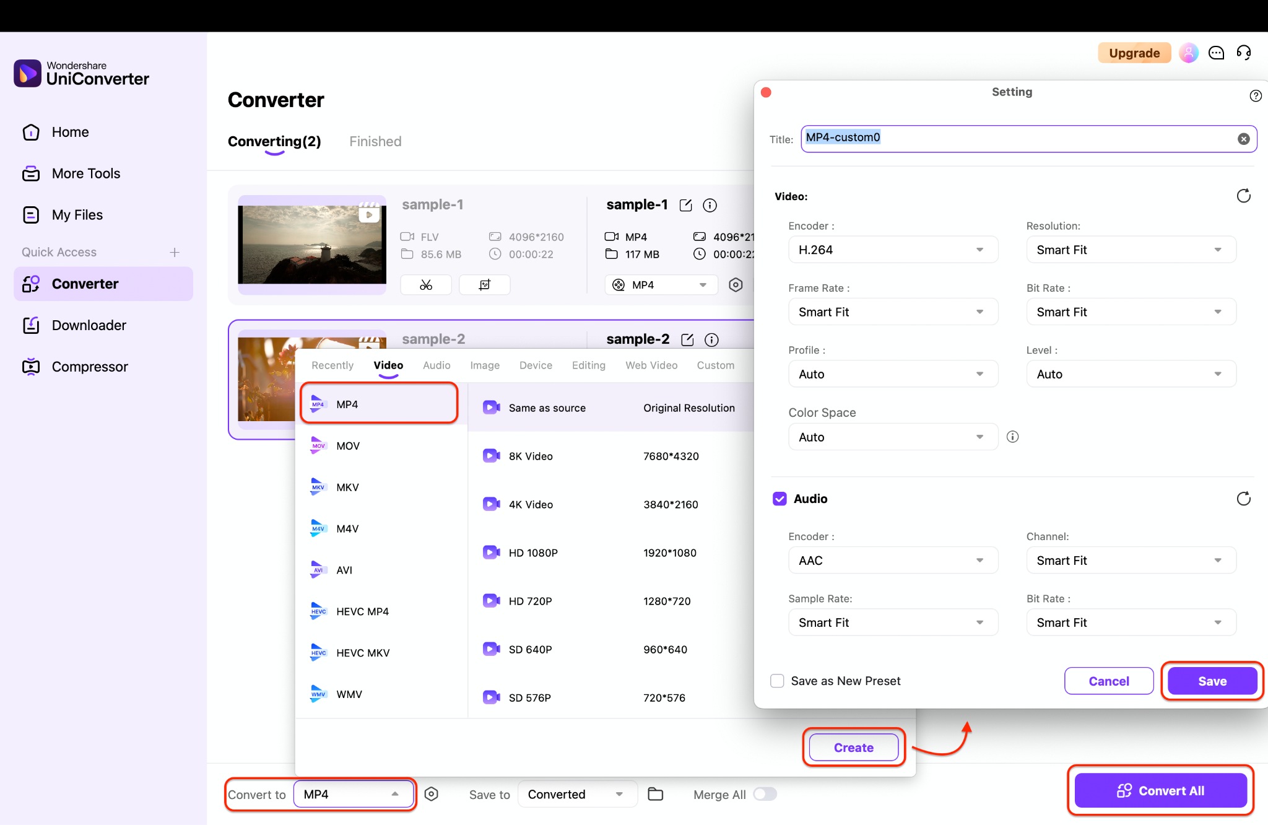Expand the audio Encoder AAC dropdown

893,561
